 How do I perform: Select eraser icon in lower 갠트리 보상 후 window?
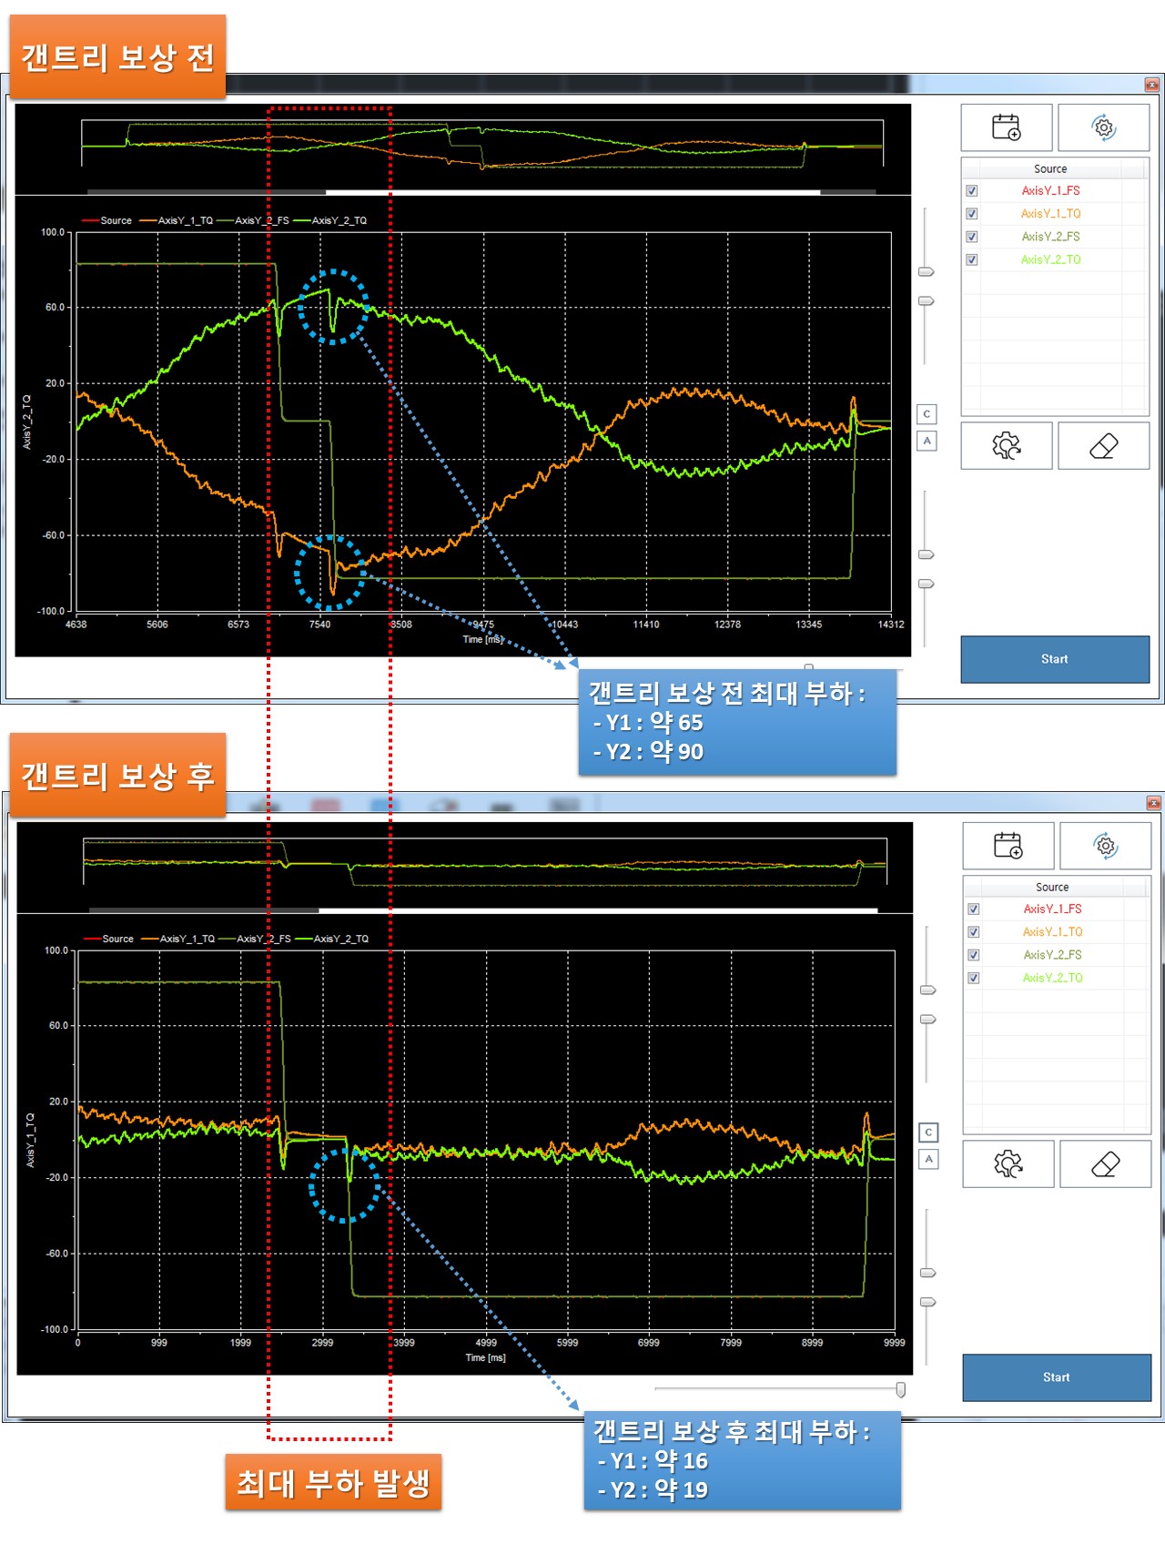click(1105, 1164)
